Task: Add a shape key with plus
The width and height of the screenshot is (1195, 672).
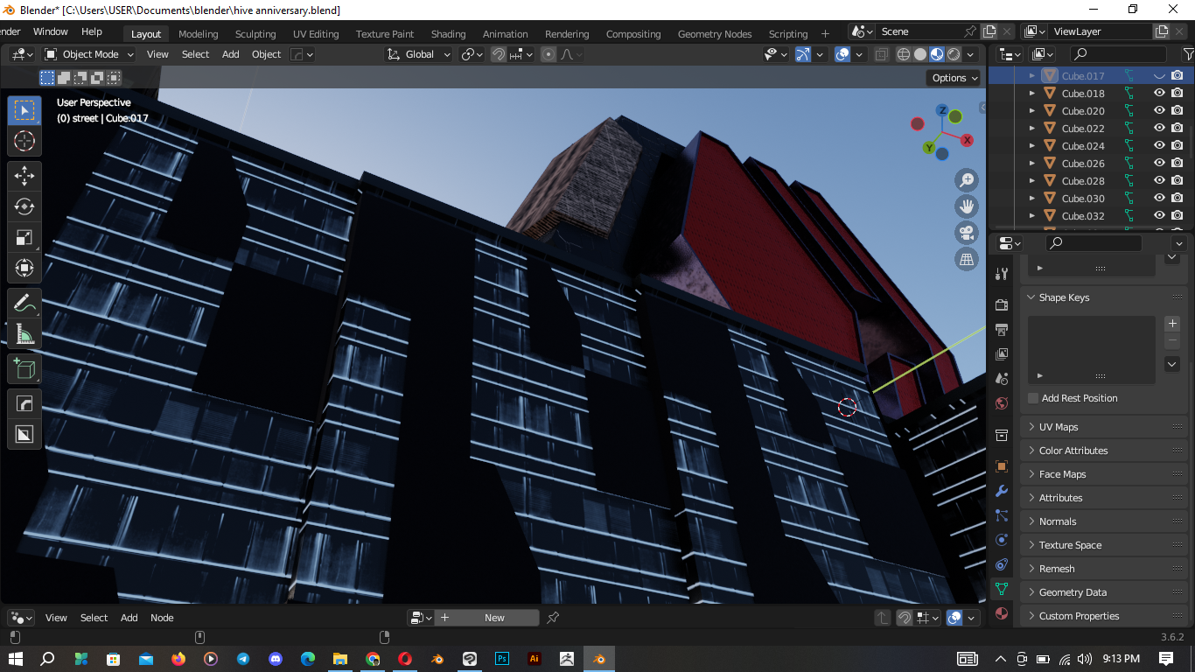Action: tap(1173, 324)
